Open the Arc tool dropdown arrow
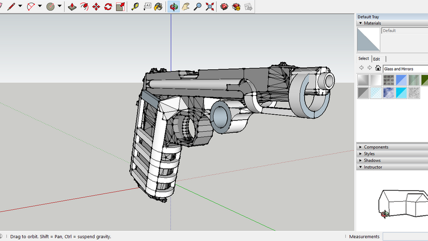Screen dimensions: 428x241 40,7
